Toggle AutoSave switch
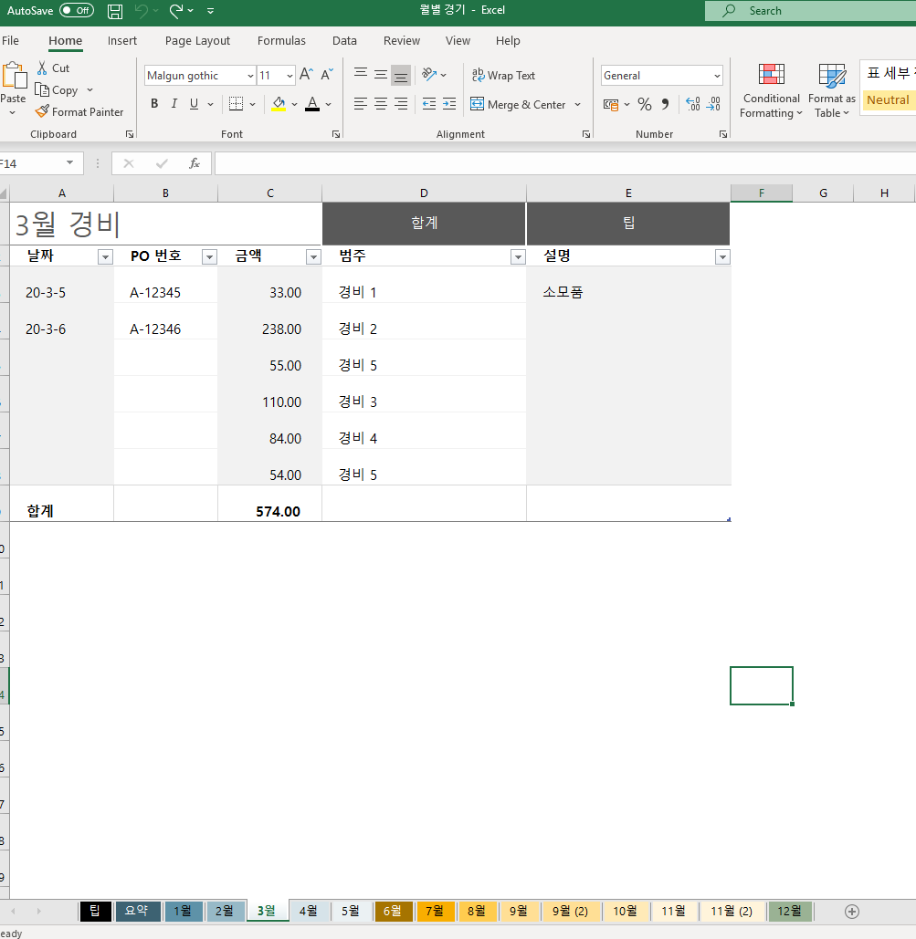The width and height of the screenshot is (916, 939). coord(77,11)
